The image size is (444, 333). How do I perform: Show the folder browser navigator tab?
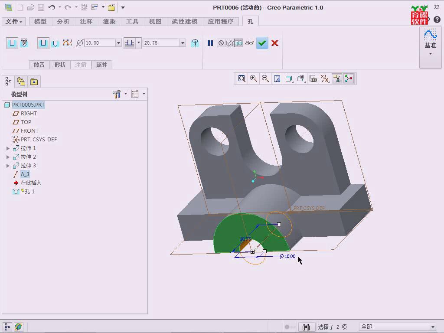coord(21,82)
